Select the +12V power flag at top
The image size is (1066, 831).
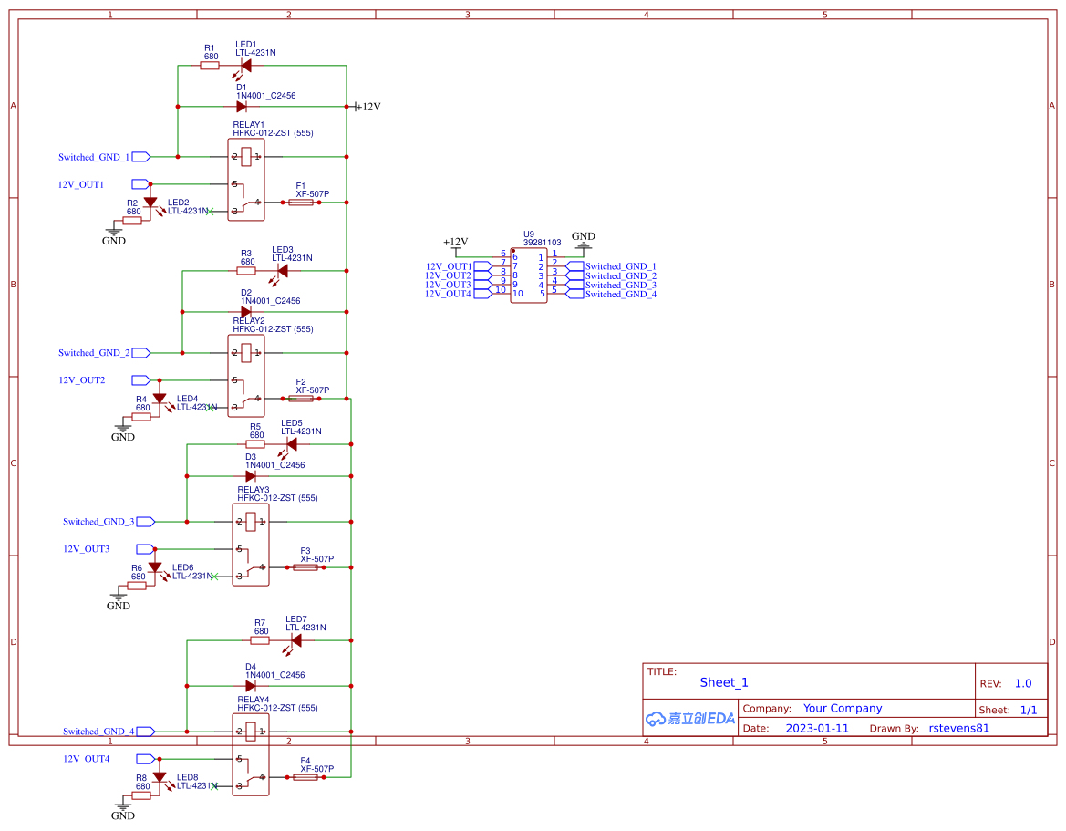pyautogui.click(x=357, y=106)
